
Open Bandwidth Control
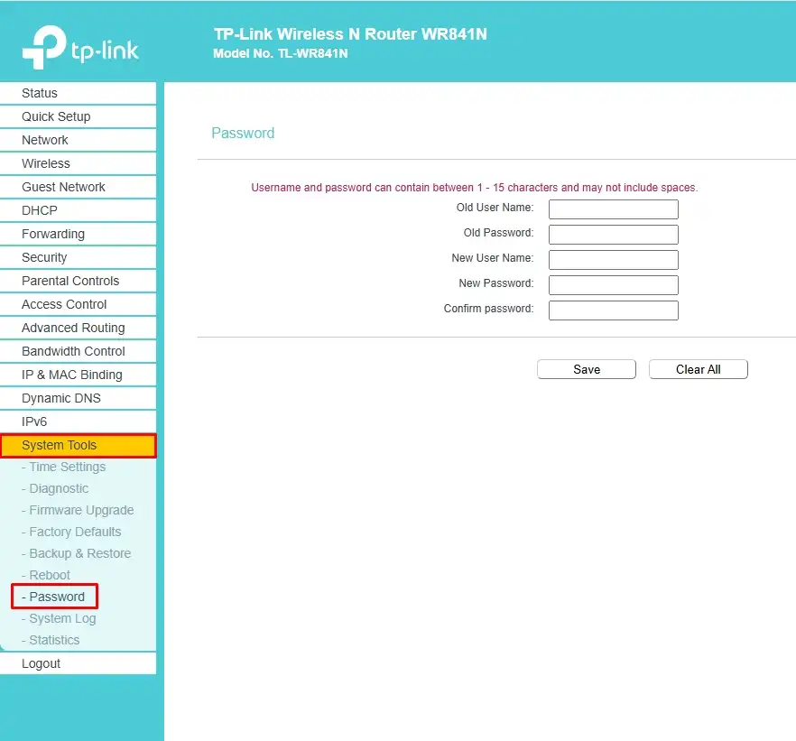[69, 351]
